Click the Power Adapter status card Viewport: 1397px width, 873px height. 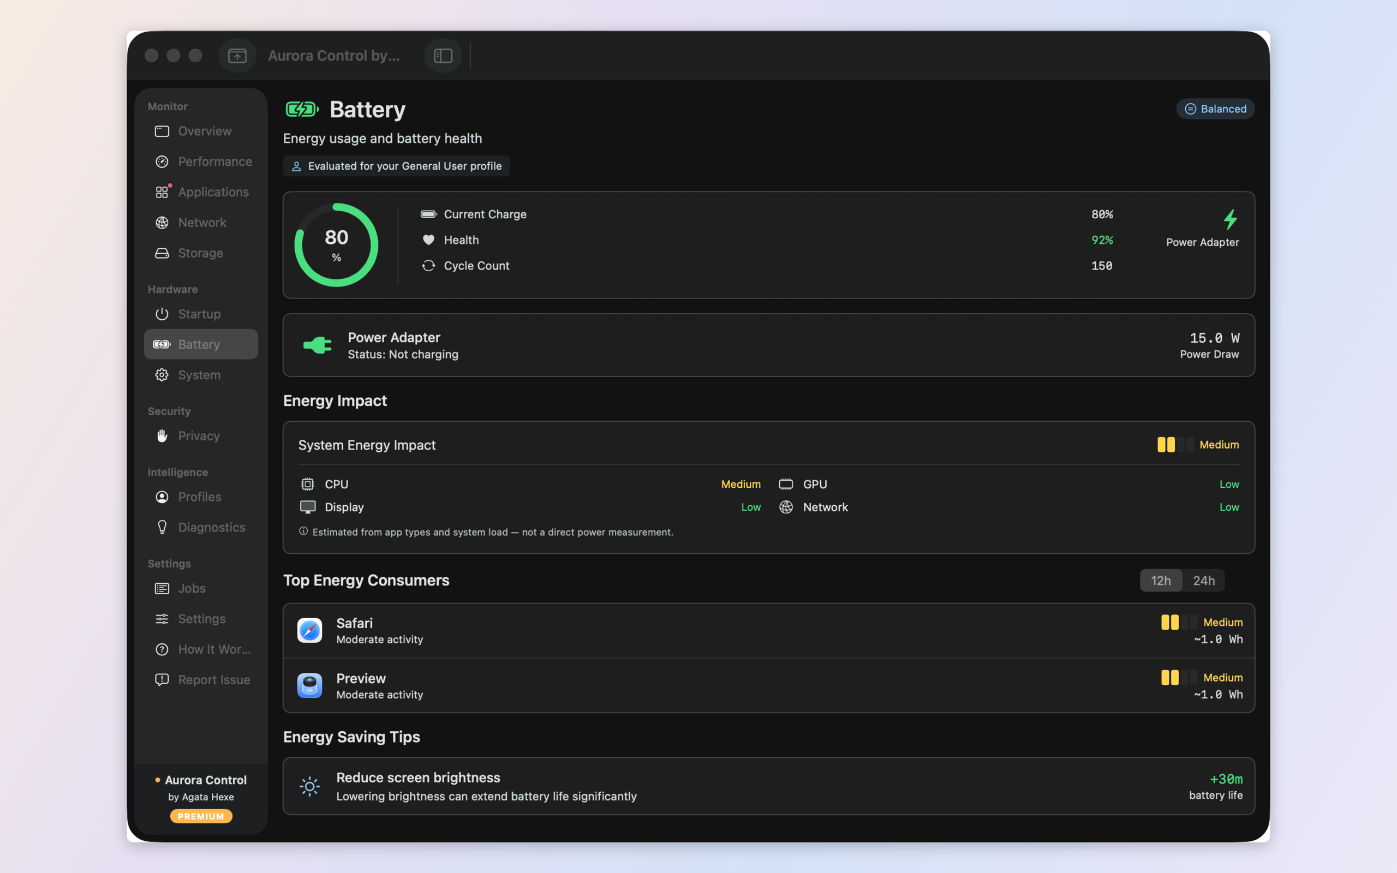click(768, 345)
